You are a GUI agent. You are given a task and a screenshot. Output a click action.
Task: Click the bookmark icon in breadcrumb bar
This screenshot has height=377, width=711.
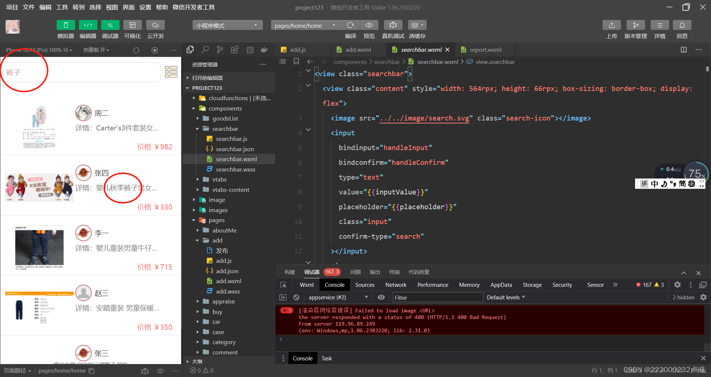pos(296,61)
